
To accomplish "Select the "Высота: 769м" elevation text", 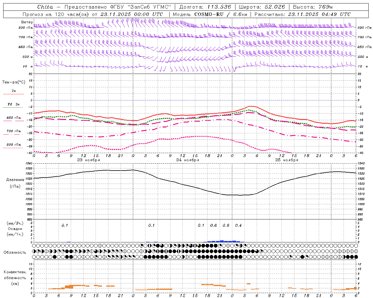I will coord(313,7).
